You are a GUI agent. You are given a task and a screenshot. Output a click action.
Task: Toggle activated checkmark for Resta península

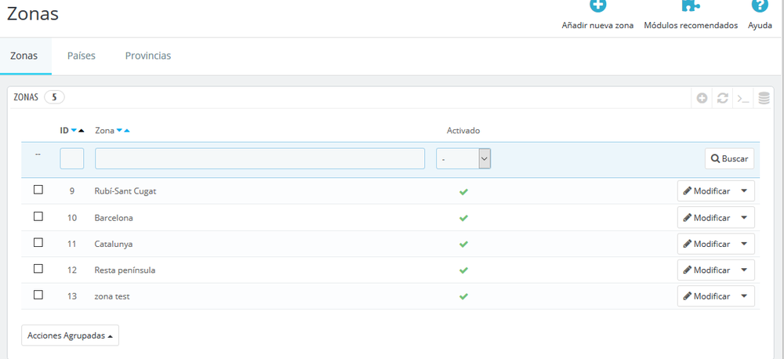pyautogui.click(x=463, y=270)
